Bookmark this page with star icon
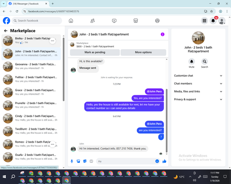The height and width of the screenshot is (184, 231). pos(212,11)
